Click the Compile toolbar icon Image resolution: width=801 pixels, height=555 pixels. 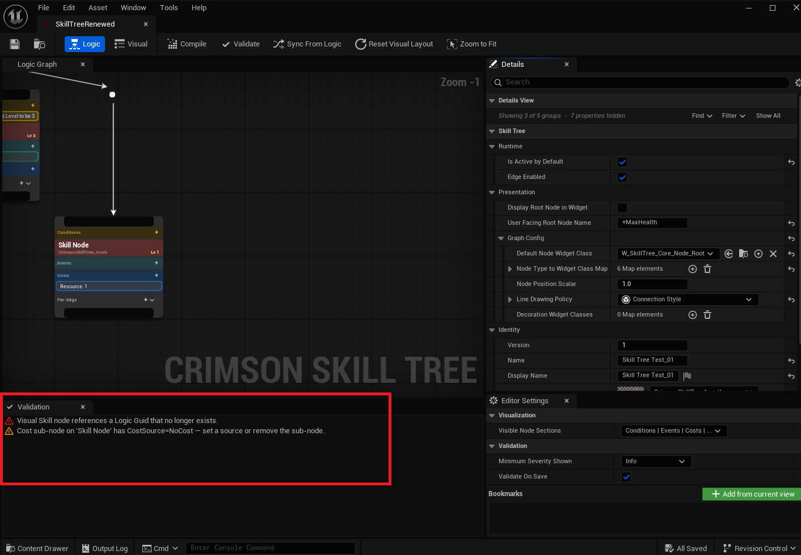(172, 44)
